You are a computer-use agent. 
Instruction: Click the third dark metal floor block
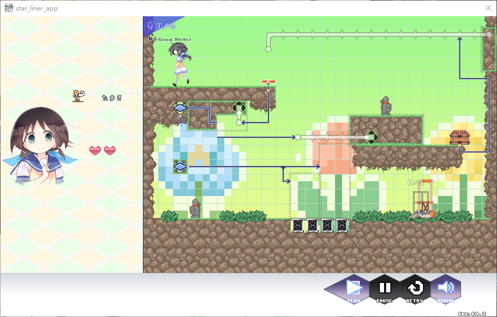[327, 225]
